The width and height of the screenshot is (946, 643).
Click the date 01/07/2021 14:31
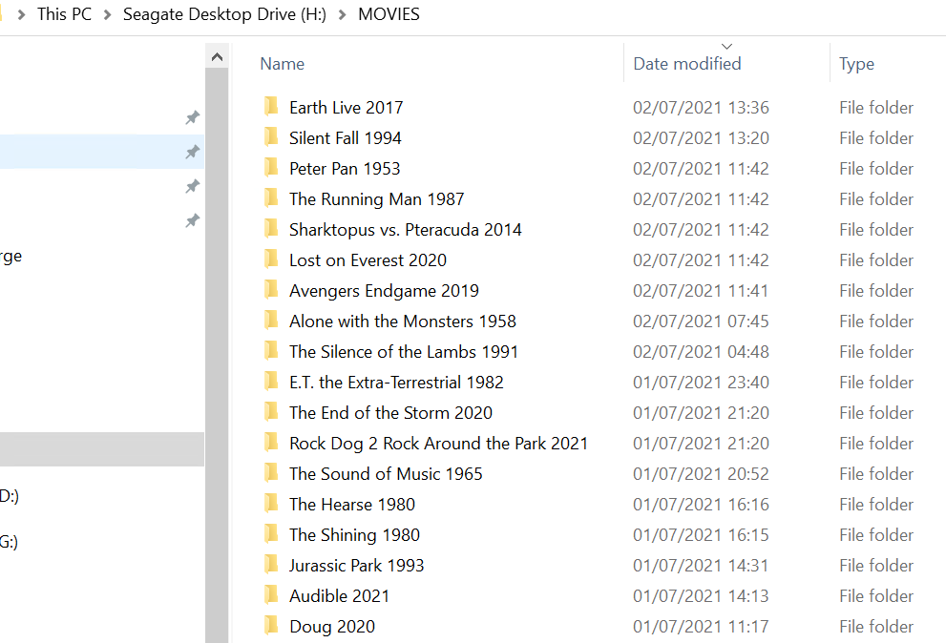701,565
